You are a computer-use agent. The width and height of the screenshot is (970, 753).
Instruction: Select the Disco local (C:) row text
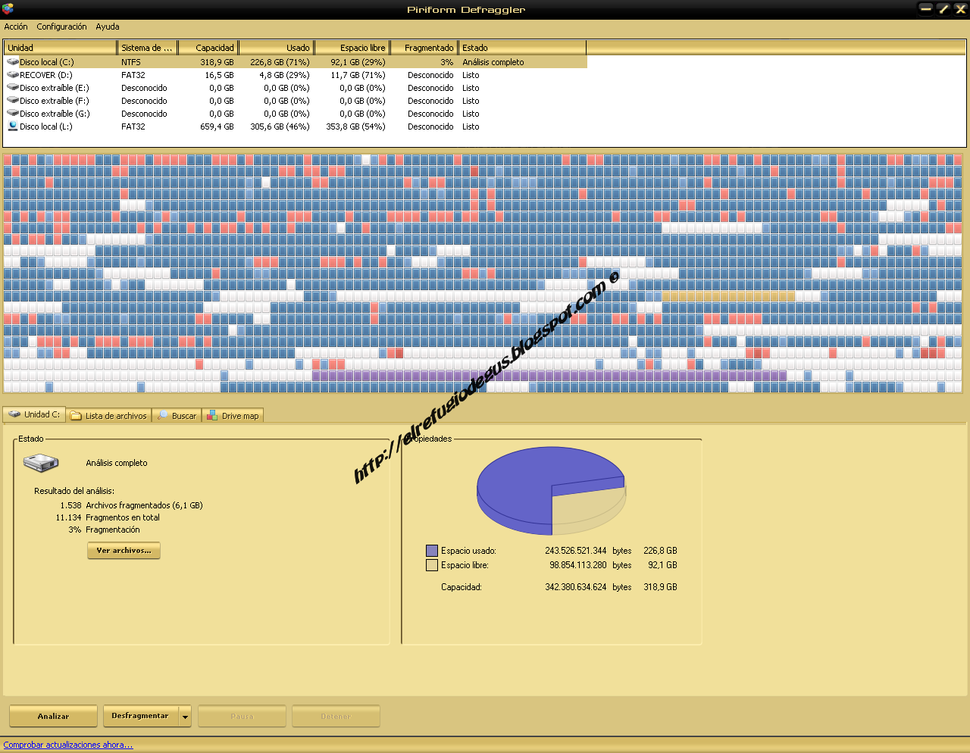coord(47,62)
